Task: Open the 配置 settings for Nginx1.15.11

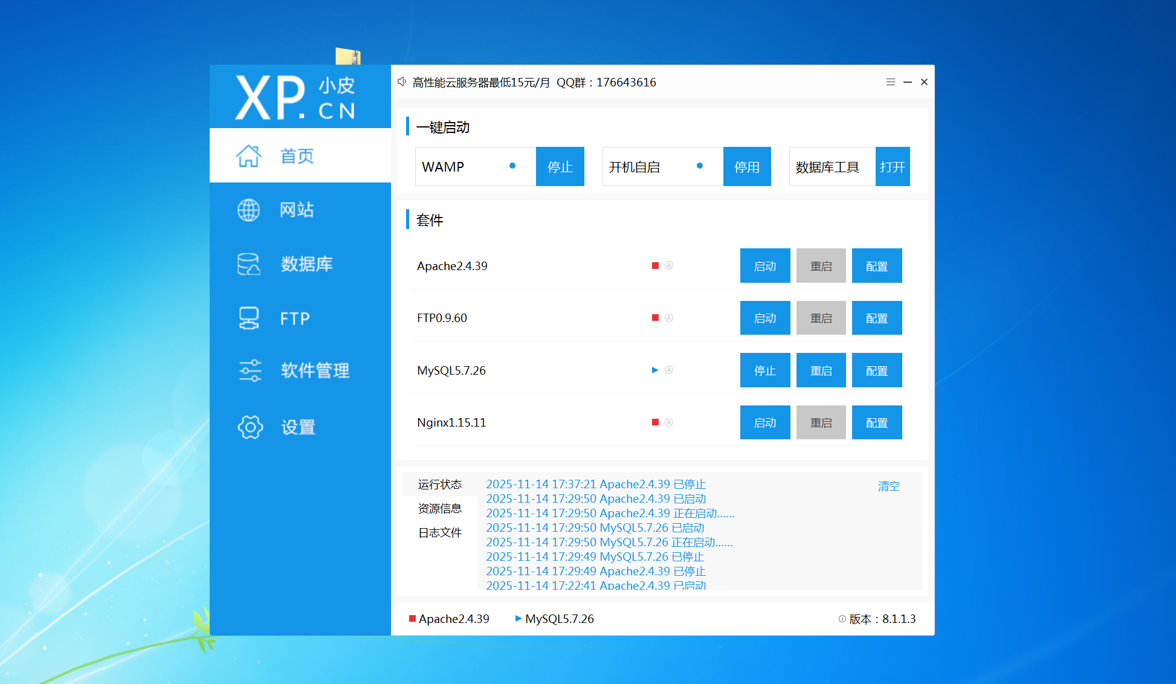Action: tap(876, 422)
